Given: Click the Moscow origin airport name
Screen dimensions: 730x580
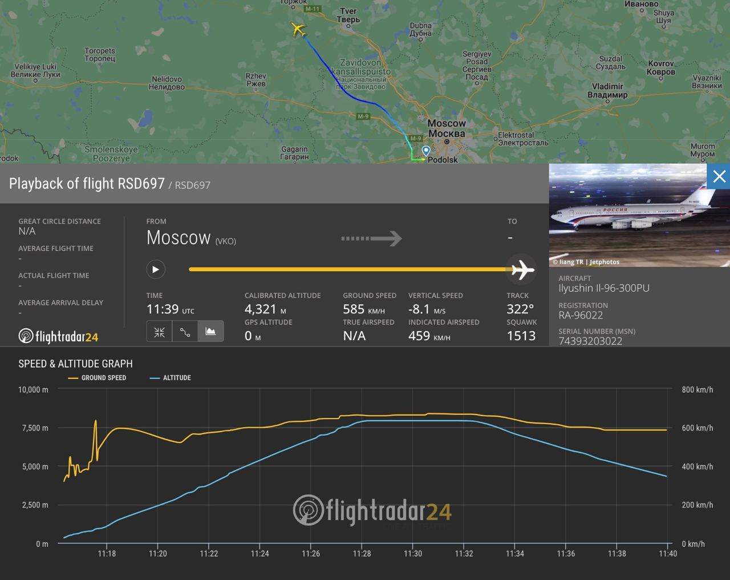Looking at the screenshot, I should [179, 237].
